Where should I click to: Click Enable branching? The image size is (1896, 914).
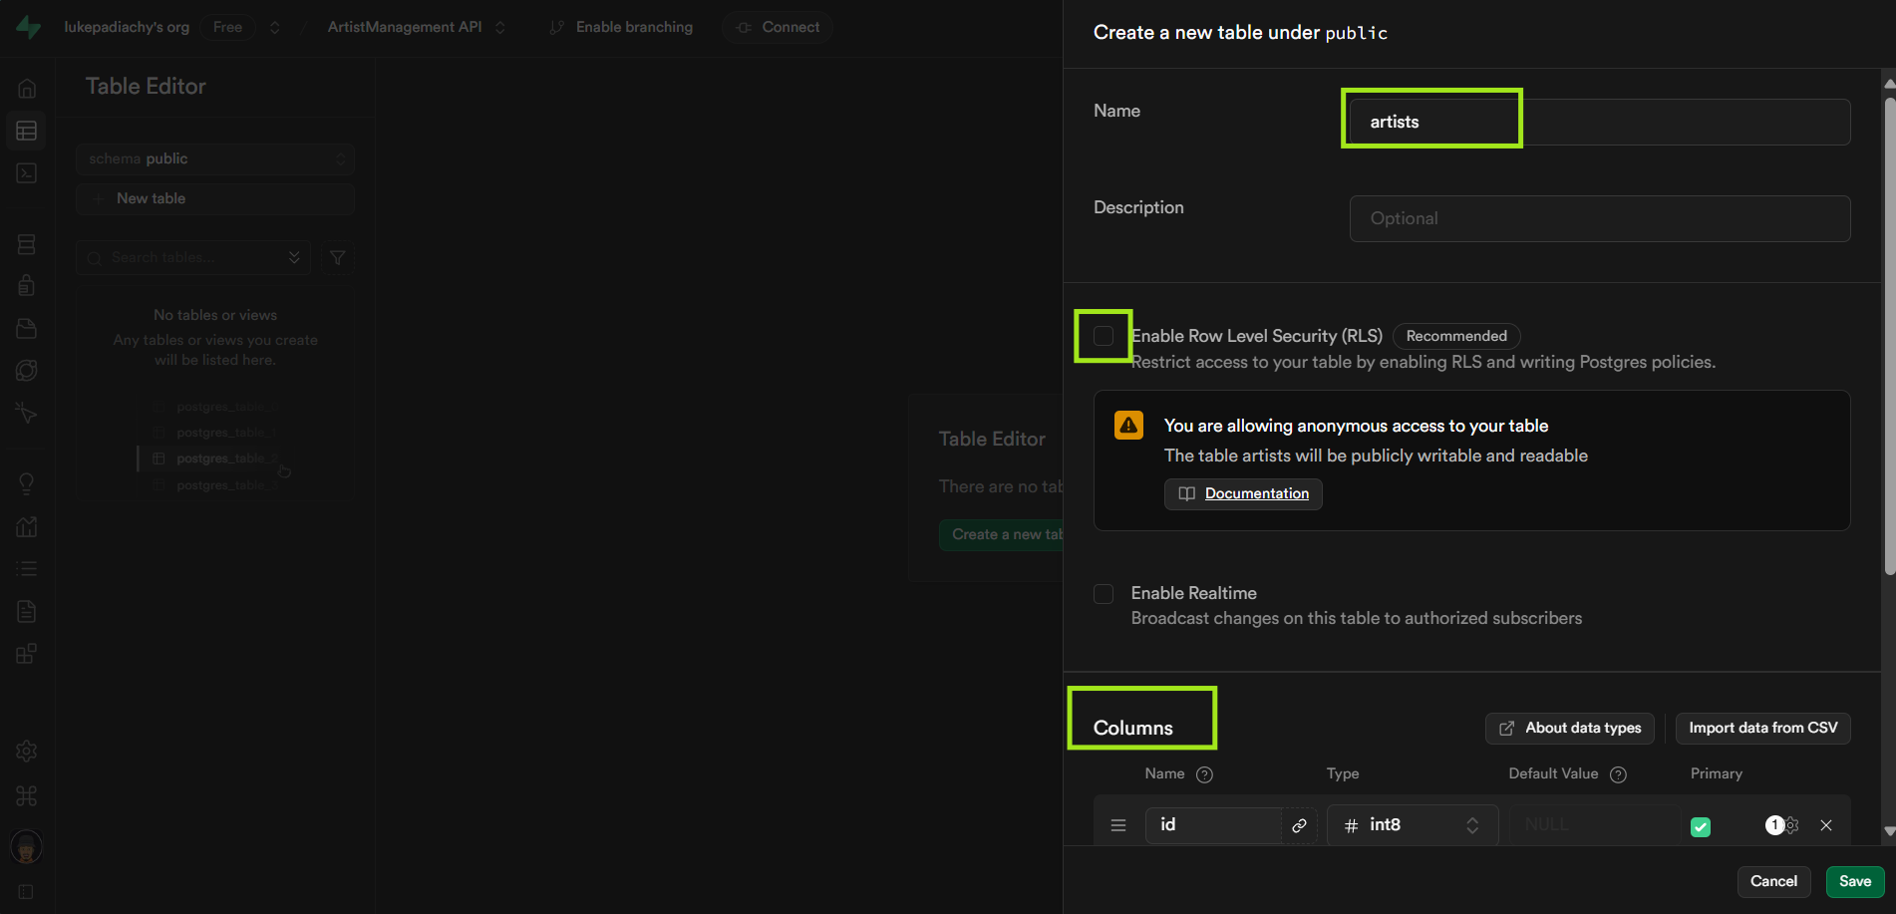(622, 27)
